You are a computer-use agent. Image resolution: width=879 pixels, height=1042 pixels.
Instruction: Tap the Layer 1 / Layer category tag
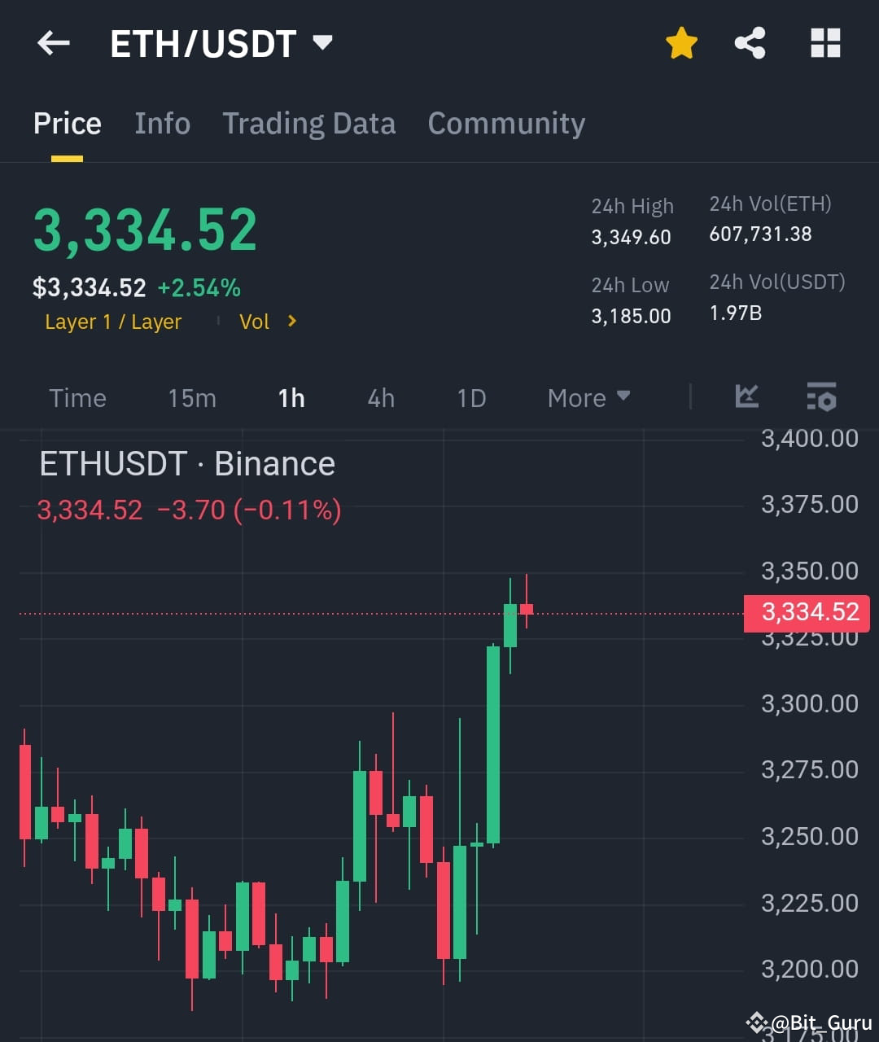pyautogui.click(x=113, y=322)
